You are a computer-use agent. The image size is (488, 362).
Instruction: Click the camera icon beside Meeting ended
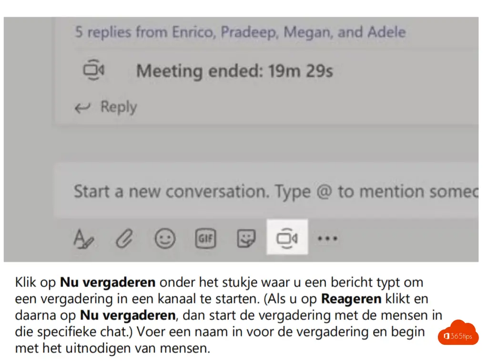point(93,71)
